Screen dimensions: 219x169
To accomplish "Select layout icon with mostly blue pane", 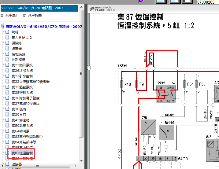I will 161,2.
